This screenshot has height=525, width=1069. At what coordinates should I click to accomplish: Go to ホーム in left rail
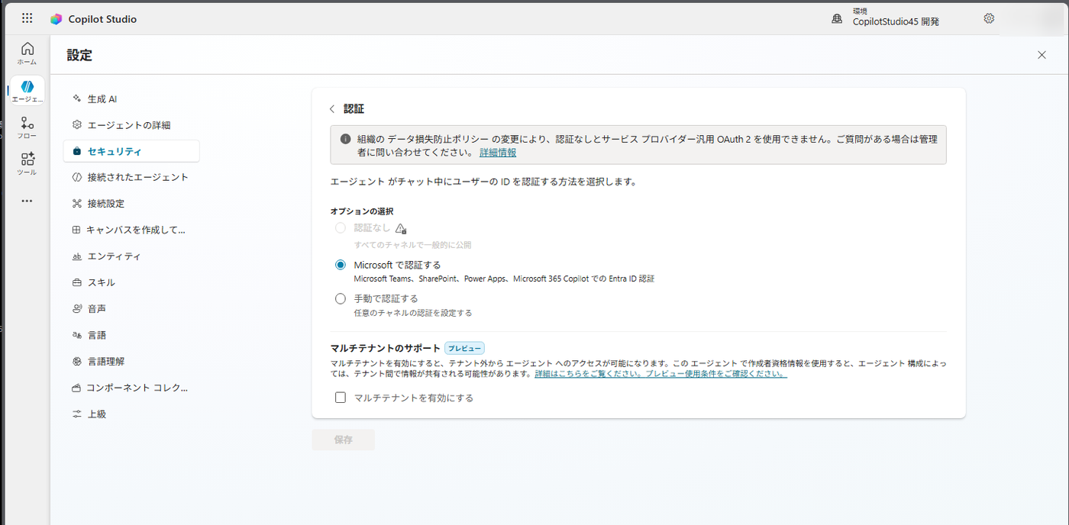pyautogui.click(x=27, y=53)
